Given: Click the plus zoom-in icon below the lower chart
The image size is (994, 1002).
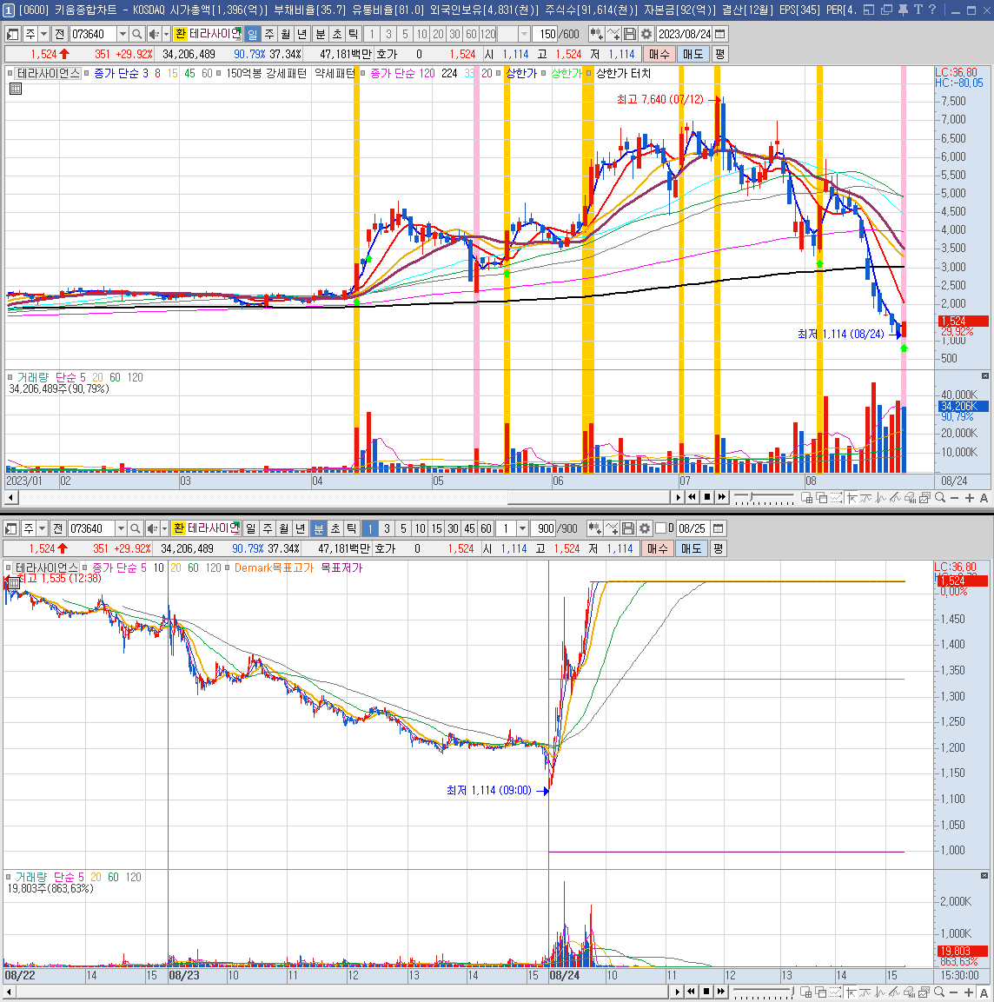Looking at the screenshot, I should (x=969, y=992).
